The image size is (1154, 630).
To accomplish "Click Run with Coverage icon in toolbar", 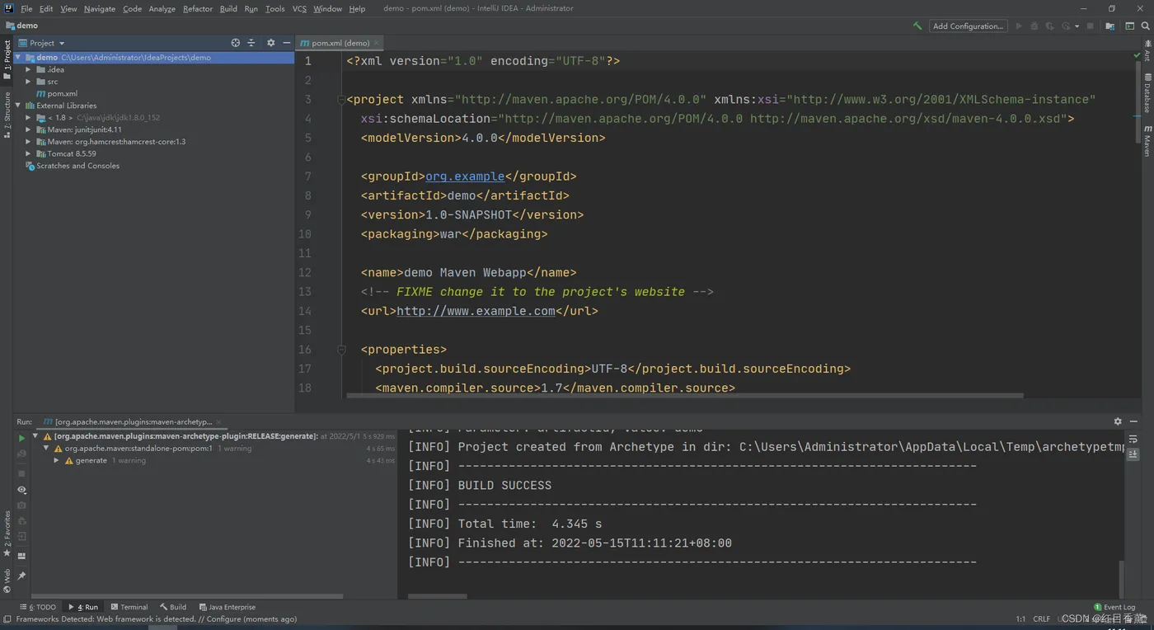I will 1050,26.
